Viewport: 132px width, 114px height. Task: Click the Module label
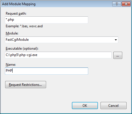(12, 33)
